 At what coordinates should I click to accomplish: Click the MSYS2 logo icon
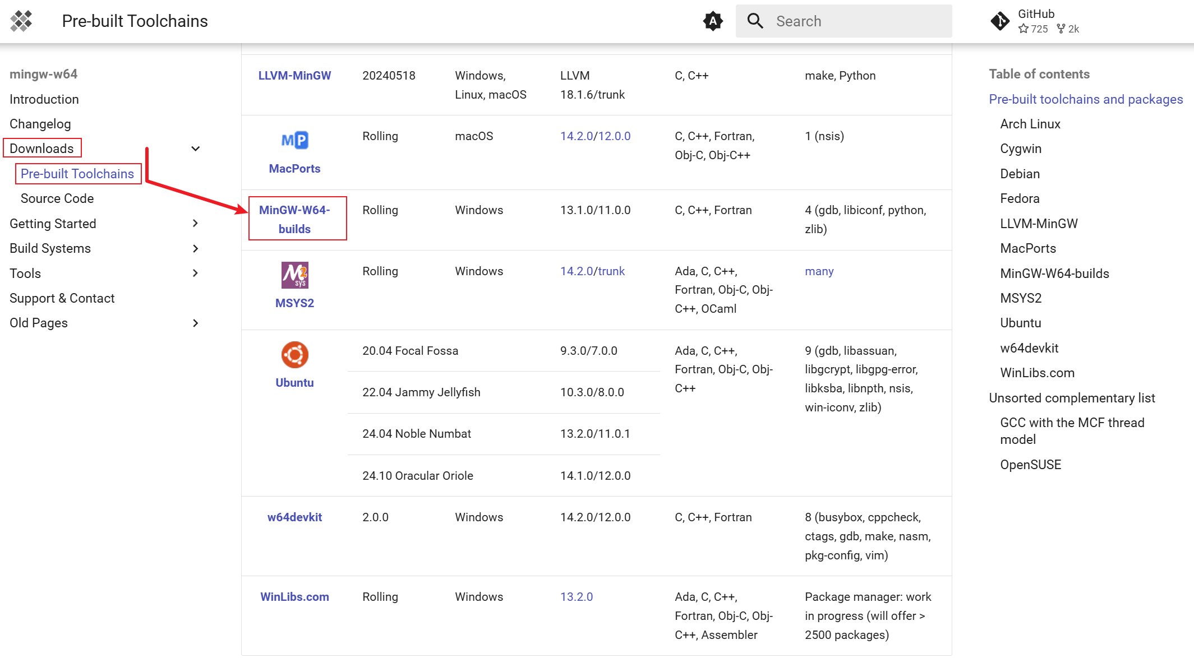294,275
